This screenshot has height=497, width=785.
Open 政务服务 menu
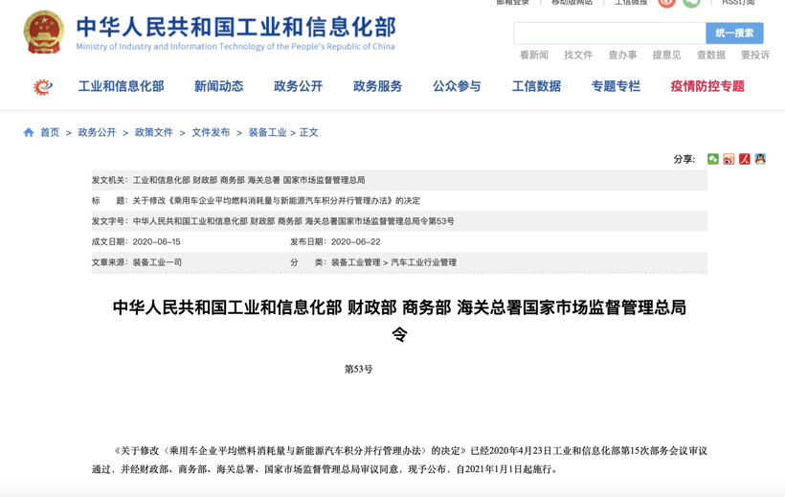click(x=377, y=86)
